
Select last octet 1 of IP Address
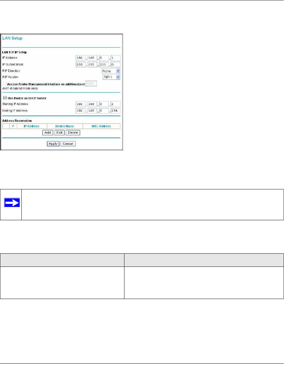(x=116, y=58)
